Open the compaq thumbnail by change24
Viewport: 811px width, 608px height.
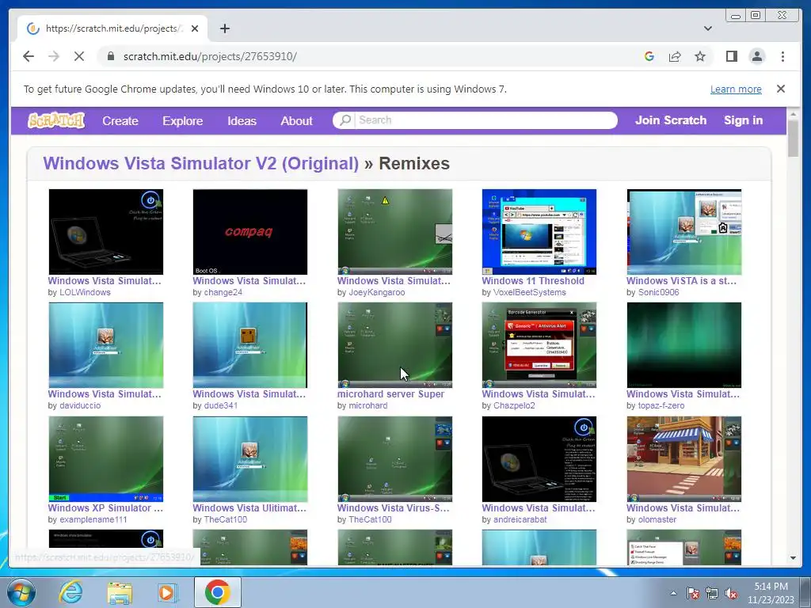click(x=249, y=232)
